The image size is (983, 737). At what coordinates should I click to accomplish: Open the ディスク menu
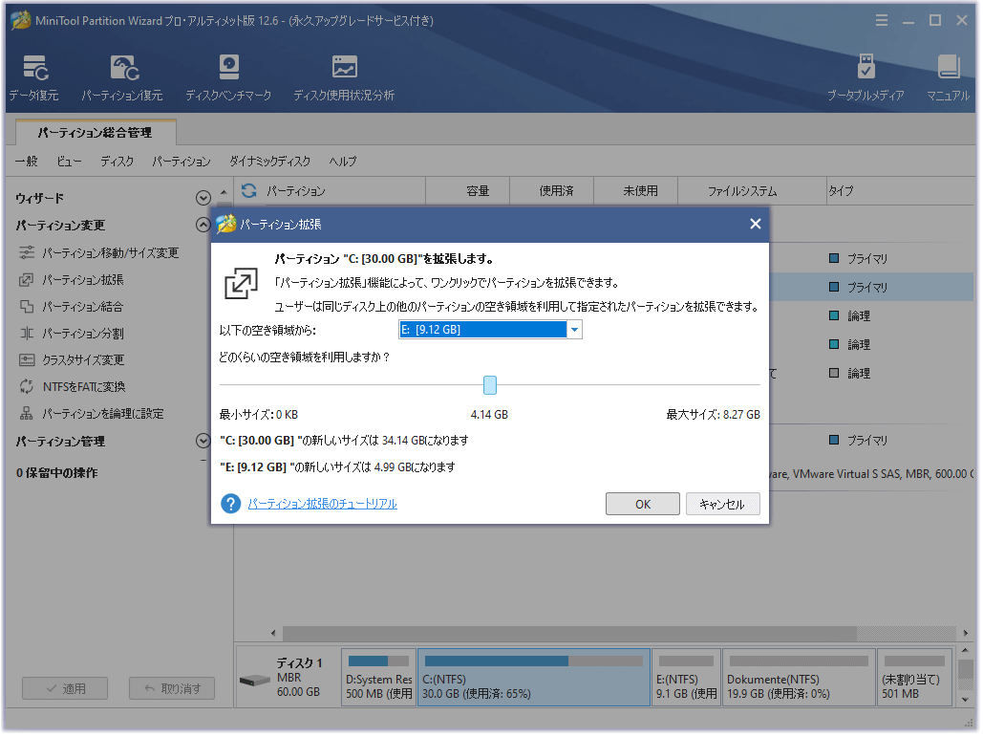pos(118,162)
